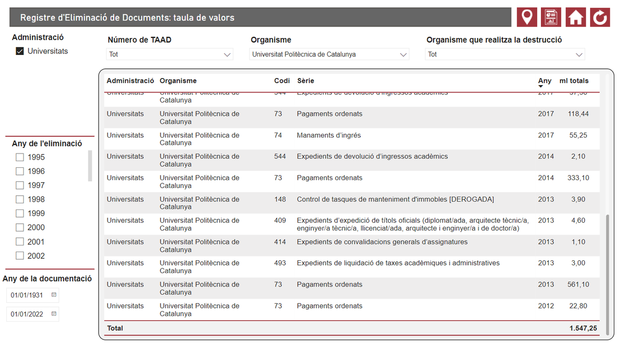
Task: Check the 2001 elimination year box
Action: point(20,242)
